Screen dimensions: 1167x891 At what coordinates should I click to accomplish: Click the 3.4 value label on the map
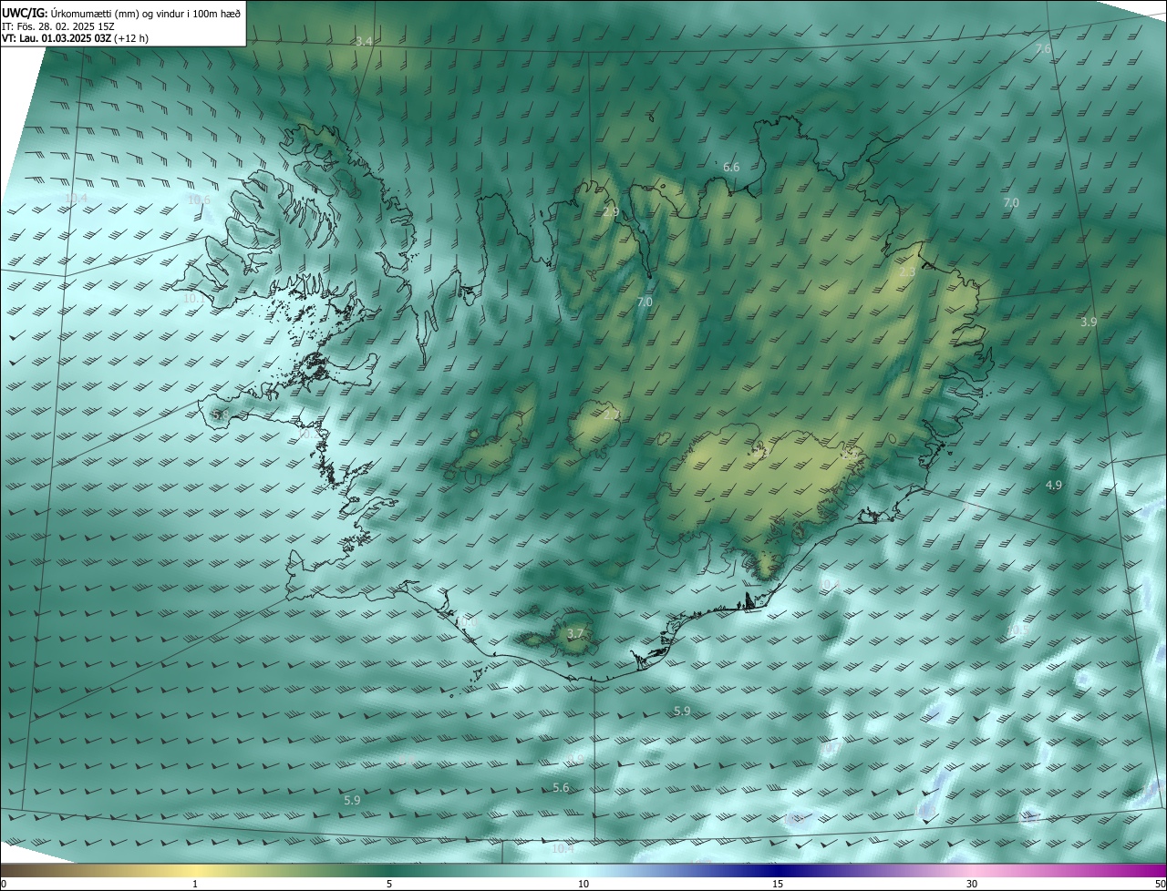point(364,42)
